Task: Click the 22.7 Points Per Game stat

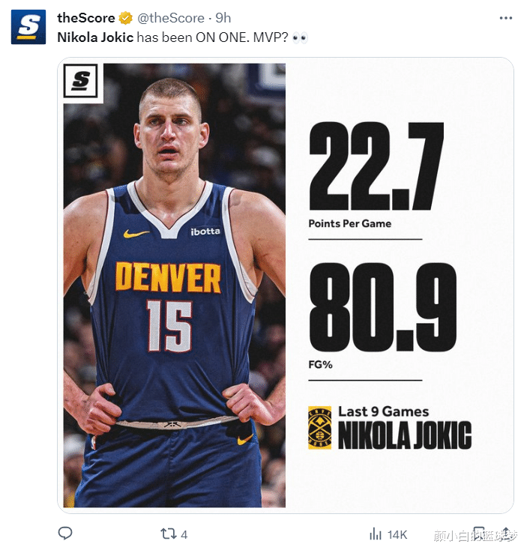Action: [376, 175]
